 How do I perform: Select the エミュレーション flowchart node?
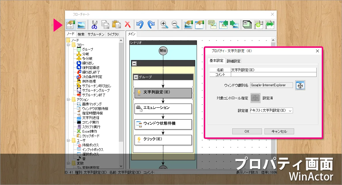[x=163, y=108]
